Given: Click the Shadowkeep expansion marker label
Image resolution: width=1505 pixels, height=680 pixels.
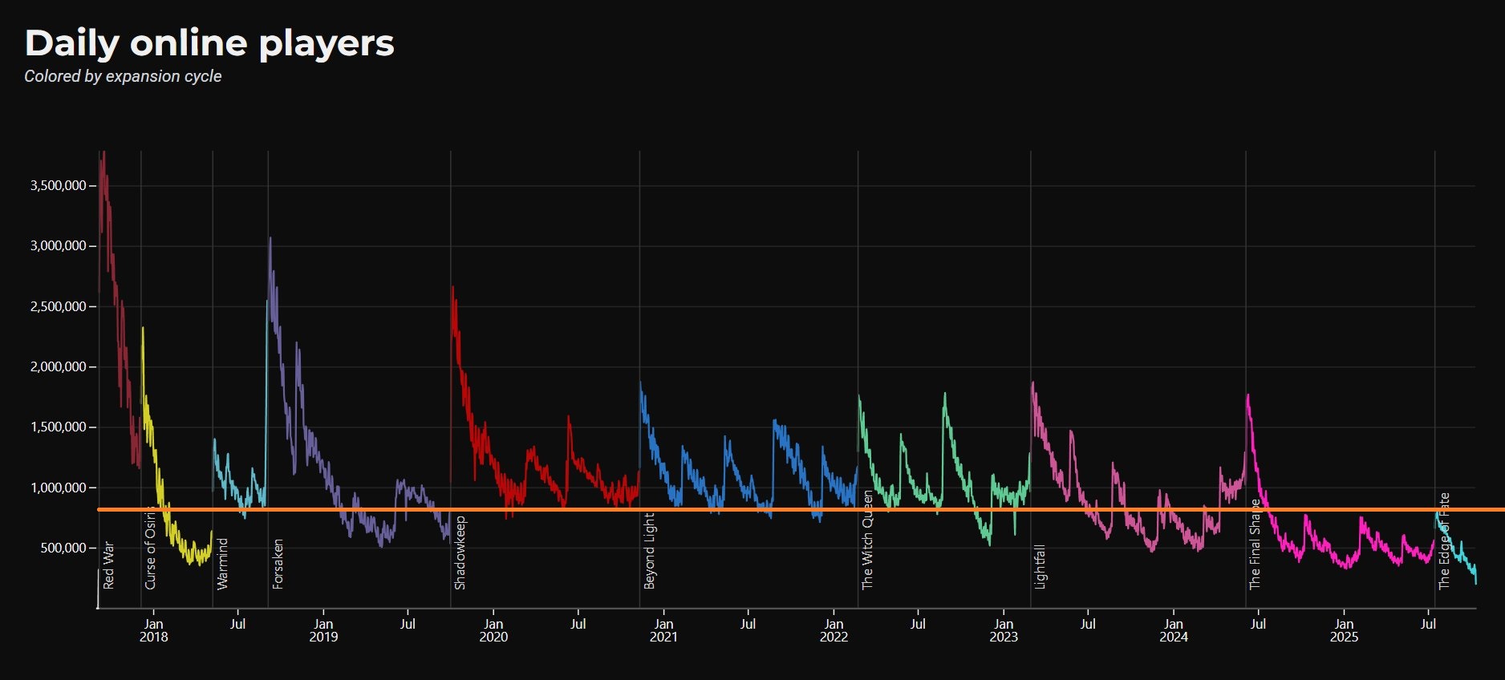Looking at the screenshot, I should click(460, 552).
